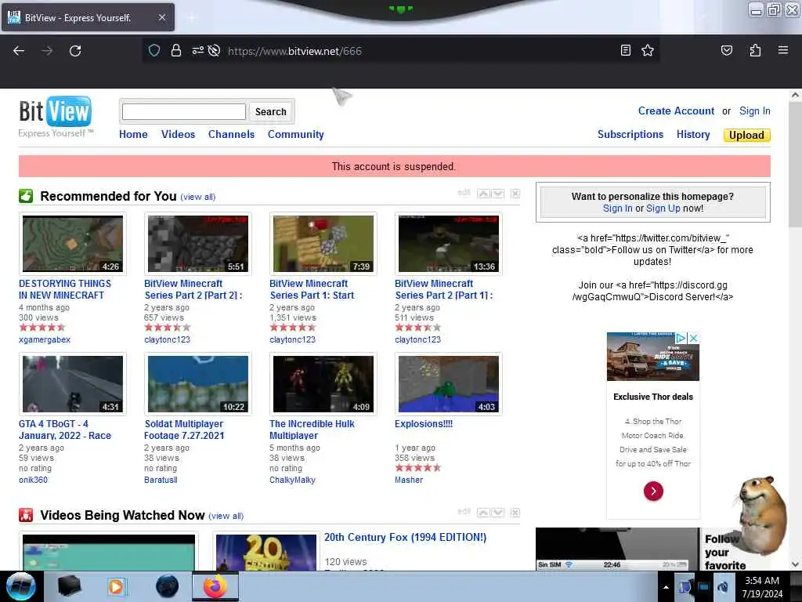Open Soldat Multiplayer Footage video title
802x602 pixels.
[184, 430]
